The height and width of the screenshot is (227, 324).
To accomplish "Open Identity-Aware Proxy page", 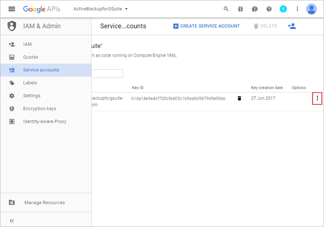I will pyautogui.click(x=45, y=121).
